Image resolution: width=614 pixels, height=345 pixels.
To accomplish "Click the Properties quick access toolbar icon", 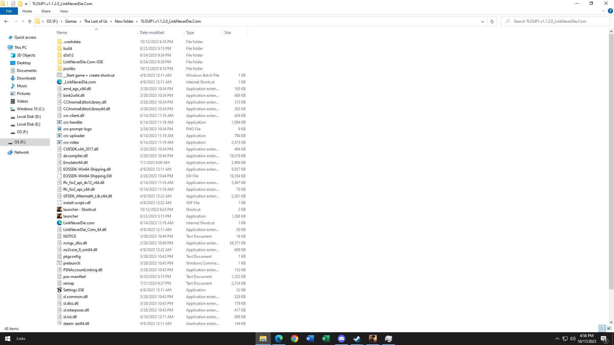I will (13, 4).
